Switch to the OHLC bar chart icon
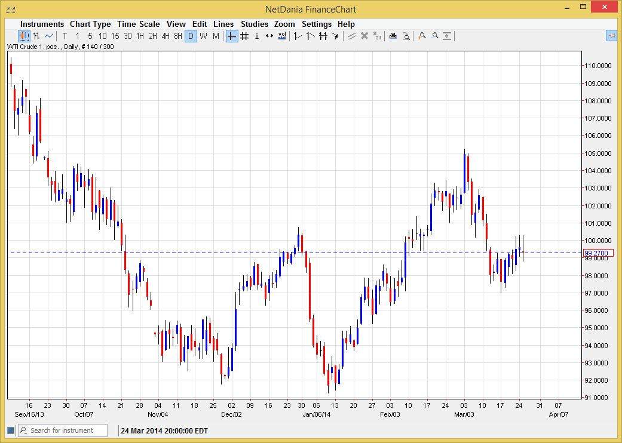Image resolution: width=622 pixels, height=443 pixels. pos(36,36)
